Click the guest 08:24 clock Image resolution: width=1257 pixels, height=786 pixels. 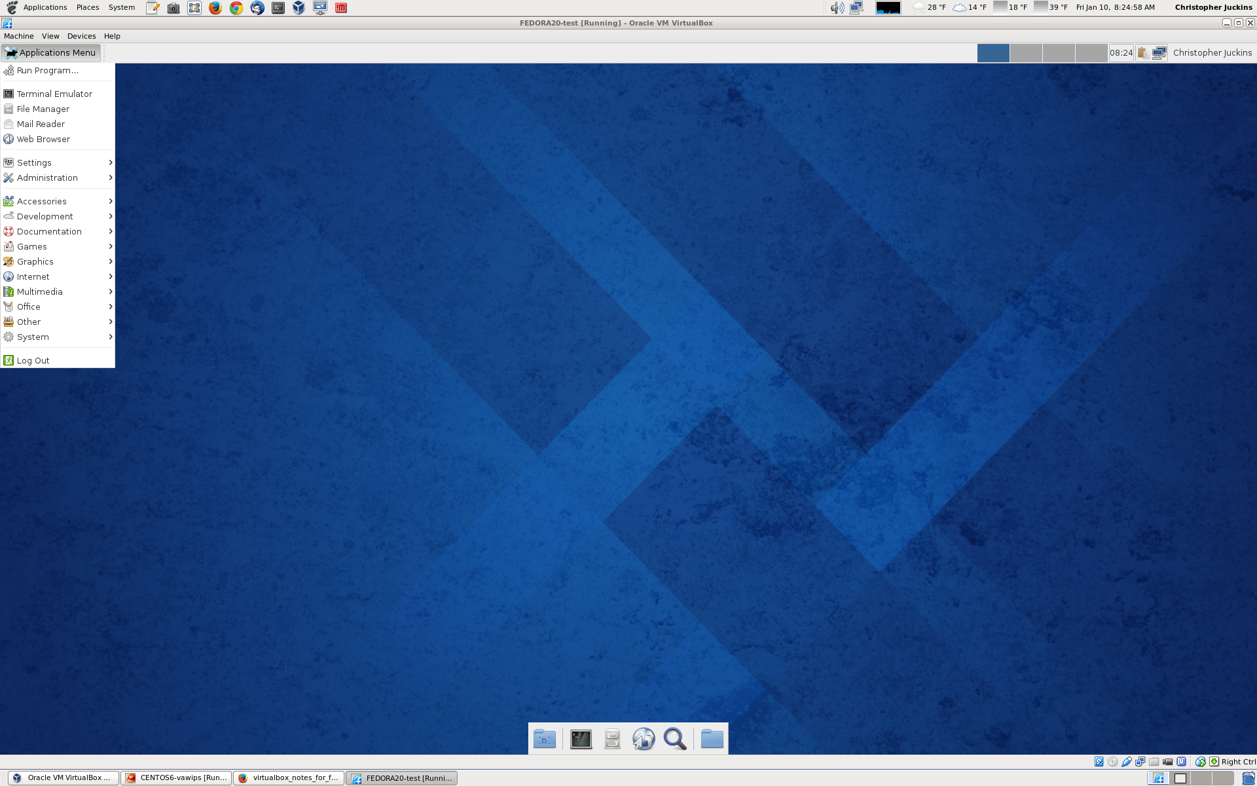pyautogui.click(x=1121, y=53)
